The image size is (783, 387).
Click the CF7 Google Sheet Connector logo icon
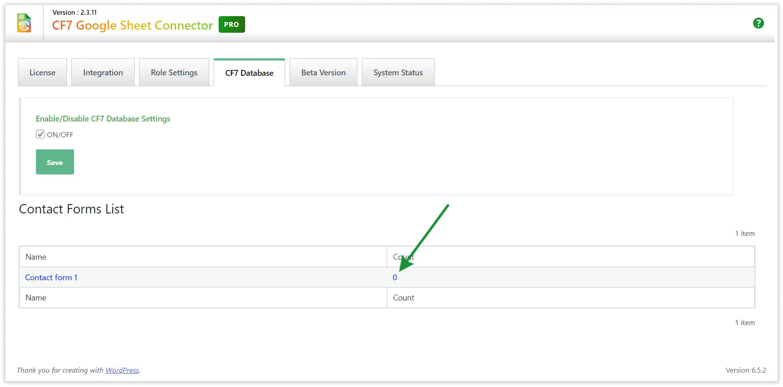point(24,23)
